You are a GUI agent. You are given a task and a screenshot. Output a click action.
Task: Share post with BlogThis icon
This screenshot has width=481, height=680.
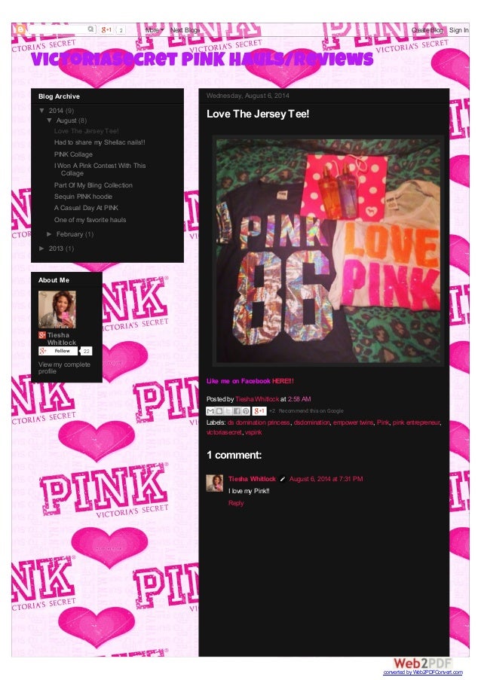click(x=219, y=410)
